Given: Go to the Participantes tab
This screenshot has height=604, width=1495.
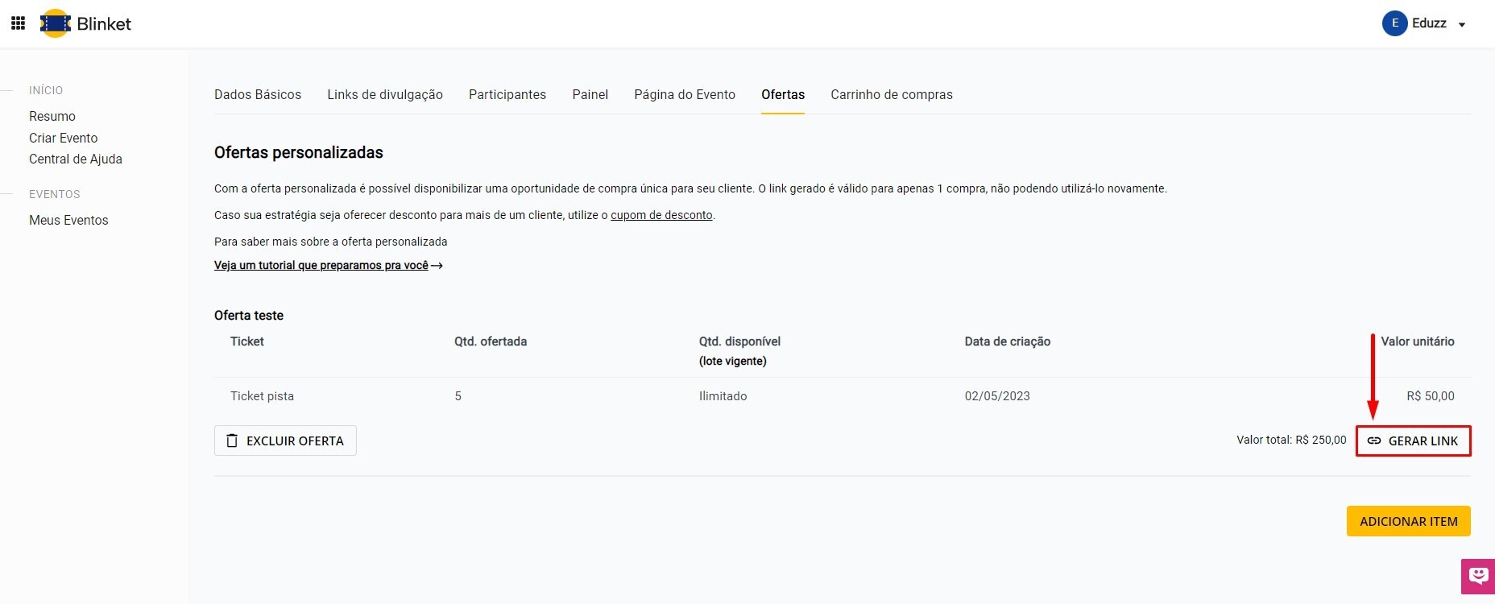Looking at the screenshot, I should (507, 94).
